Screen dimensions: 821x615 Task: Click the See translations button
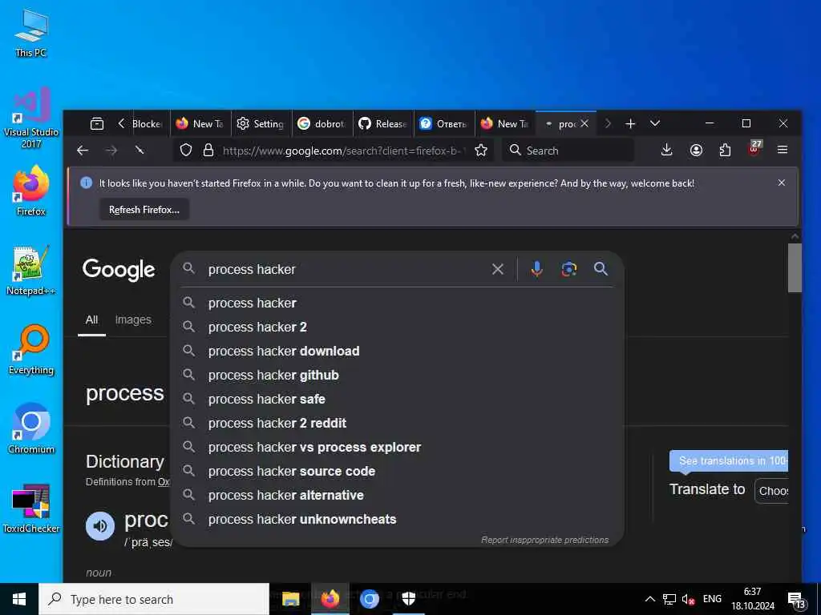[729, 460]
